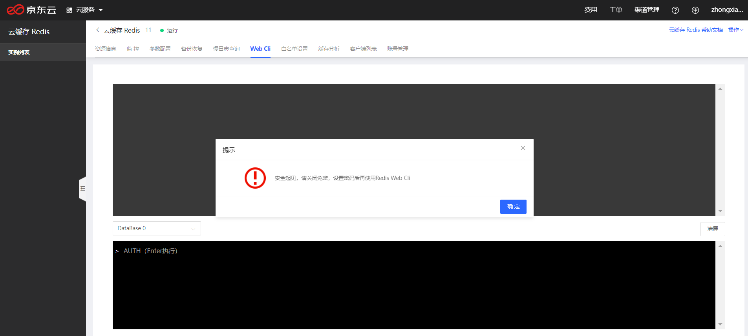Expand the 操作 actions dropdown
The height and width of the screenshot is (336, 748).
[735, 30]
